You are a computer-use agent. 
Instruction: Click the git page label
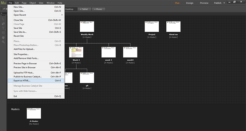pos(87,86)
